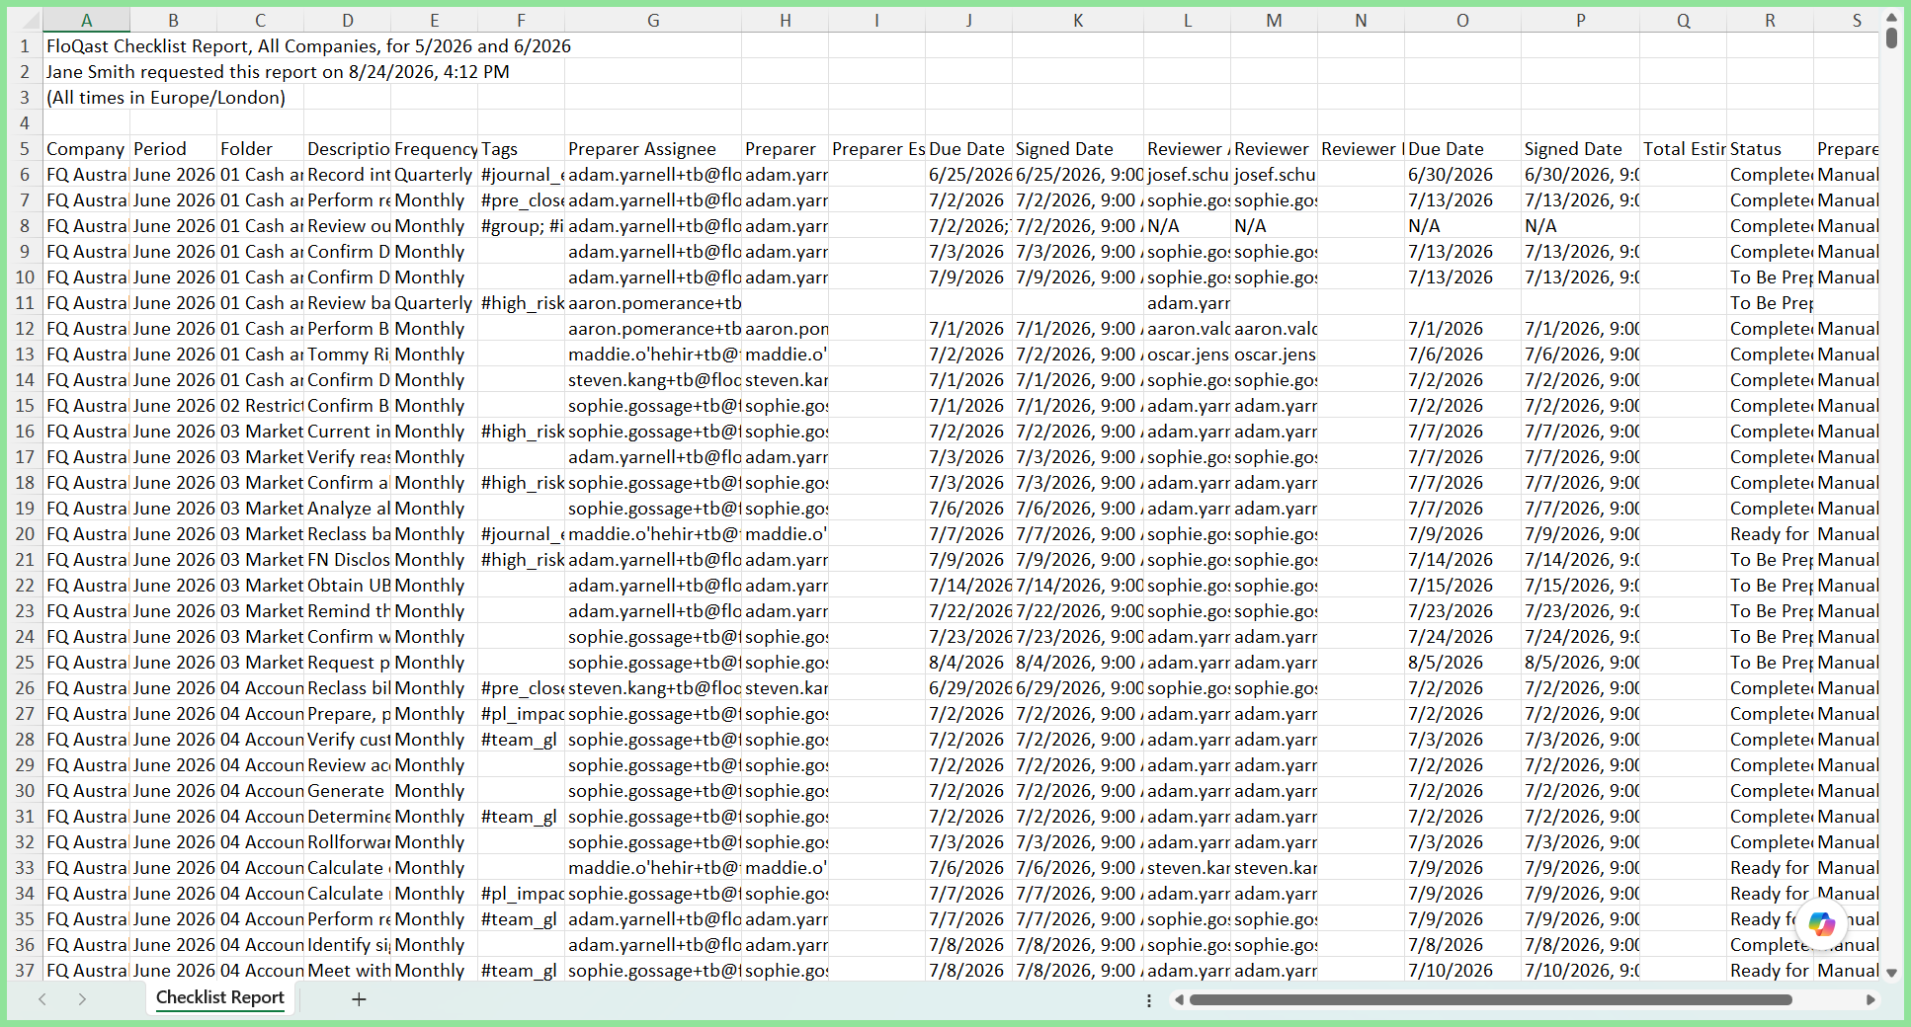
Task: Click the 'Folder' header cell
Action: (260, 149)
